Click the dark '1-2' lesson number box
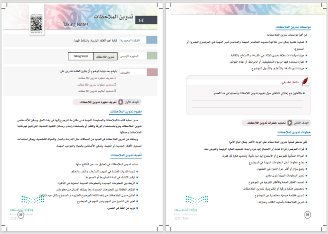This screenshot has height=234, width=328. [146, 20]
